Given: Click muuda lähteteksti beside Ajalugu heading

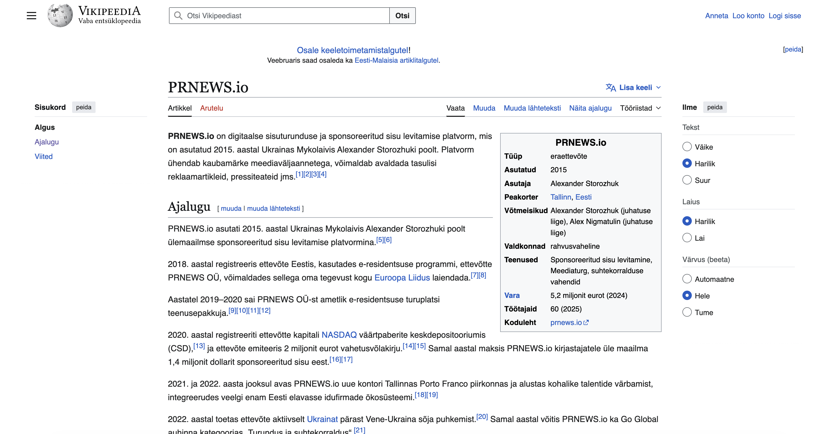Looking at the screenshot, I should pos(274,208).
